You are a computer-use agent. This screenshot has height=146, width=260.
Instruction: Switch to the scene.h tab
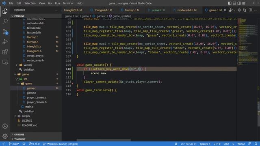156,10
